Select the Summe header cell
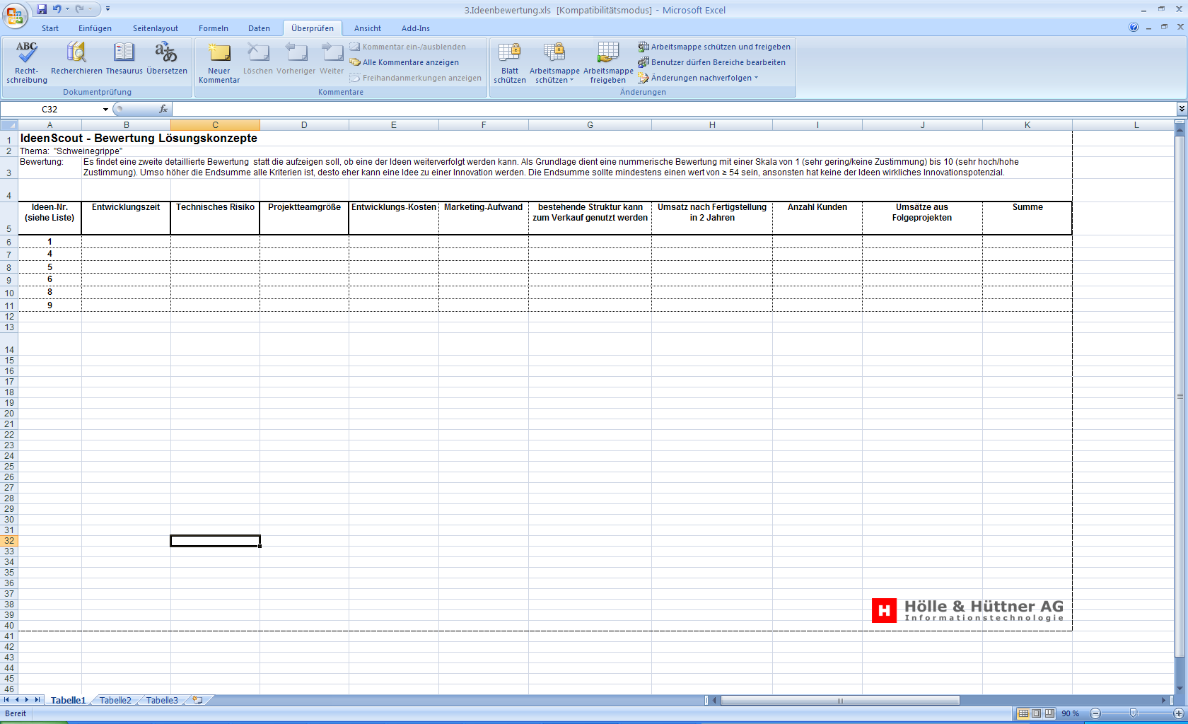1188x724 pixels. pyautogui.click(x=1027, y=218)
